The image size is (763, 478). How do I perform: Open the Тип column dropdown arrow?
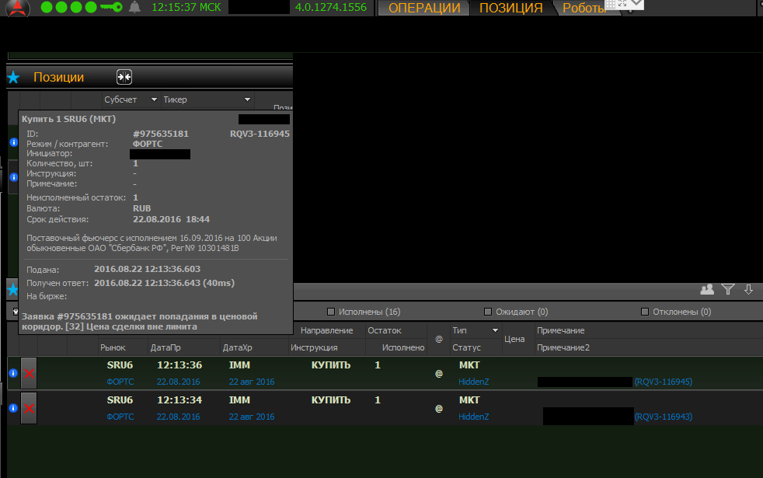pos(495,331)
